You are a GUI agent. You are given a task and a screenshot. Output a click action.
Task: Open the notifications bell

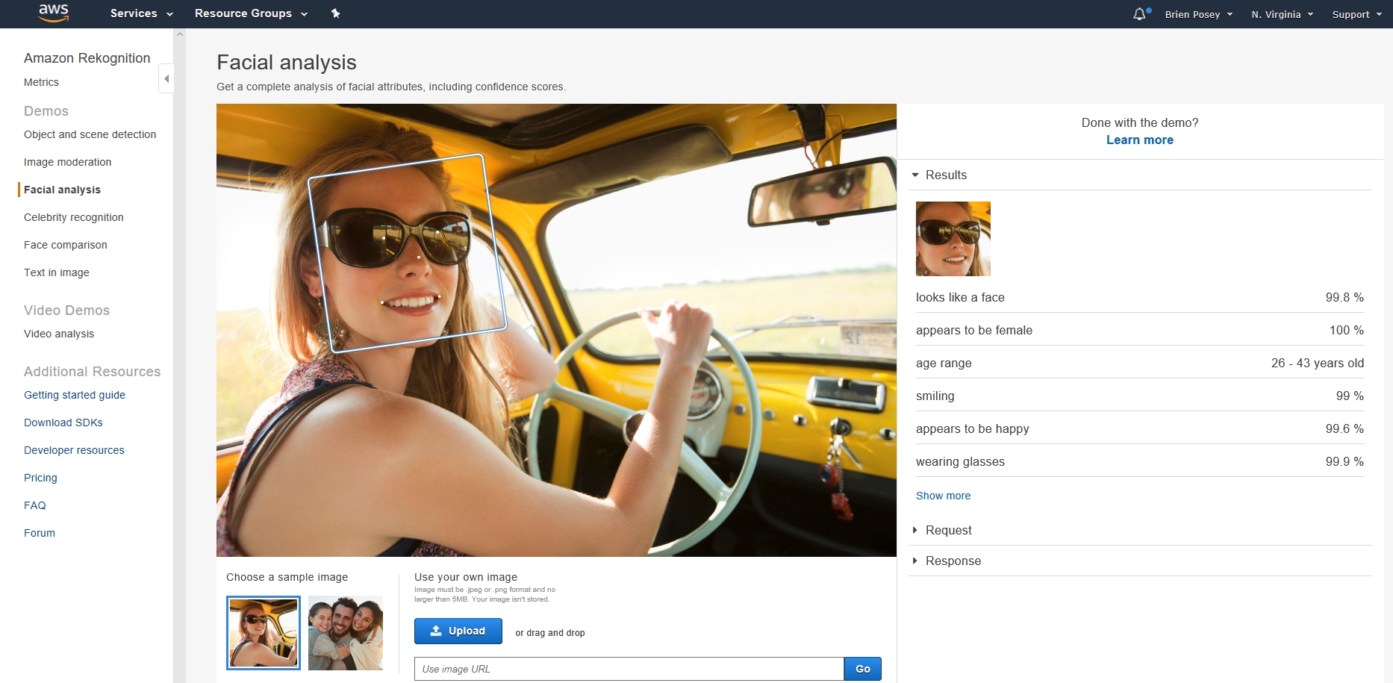coord(1139,13)
